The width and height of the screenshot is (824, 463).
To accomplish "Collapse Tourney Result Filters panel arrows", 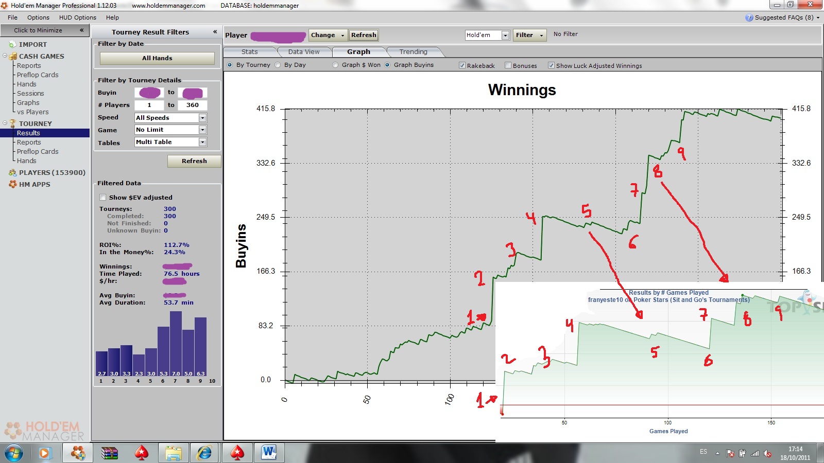I will [x=215, y=32].
